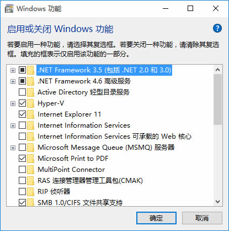Viewport: 229px width, 231px height.
Task: Click the folder icon beside Hyper-V
Action: click(x=30, y=103)
